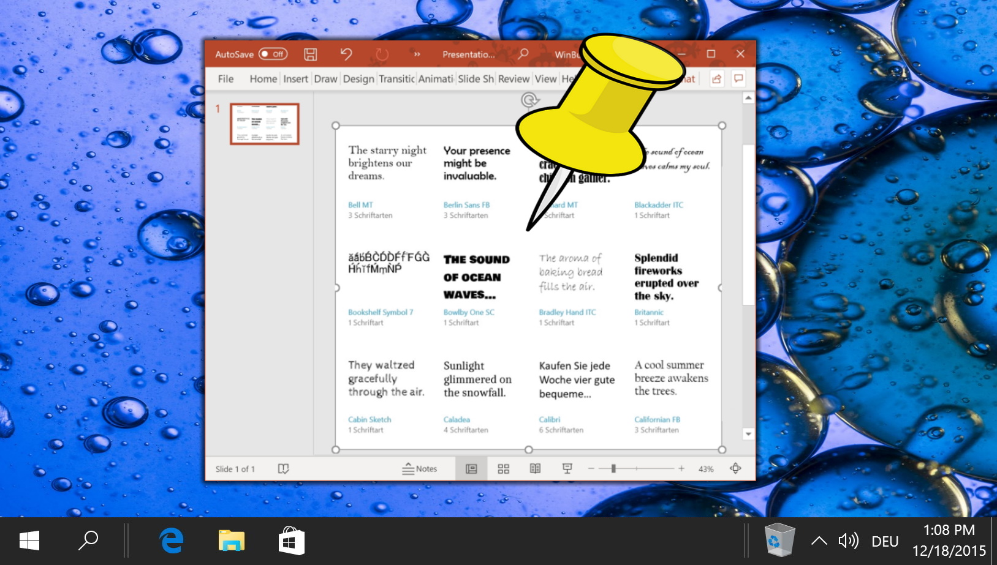The height and width of the screenshot is (565, 997).
Task: Click the Blackadder ITC font name
Action: 659,205
